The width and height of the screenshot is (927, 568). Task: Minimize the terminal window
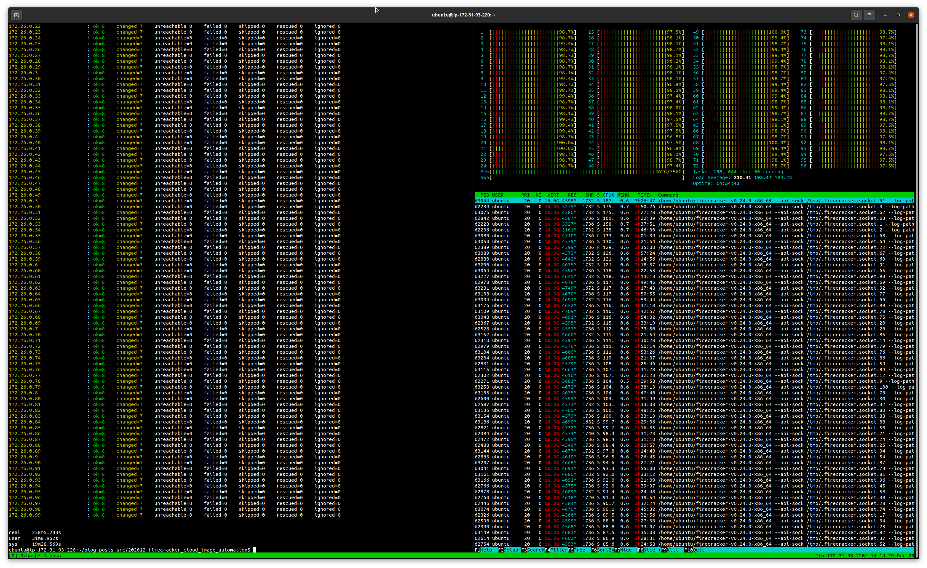pos(885,15)
